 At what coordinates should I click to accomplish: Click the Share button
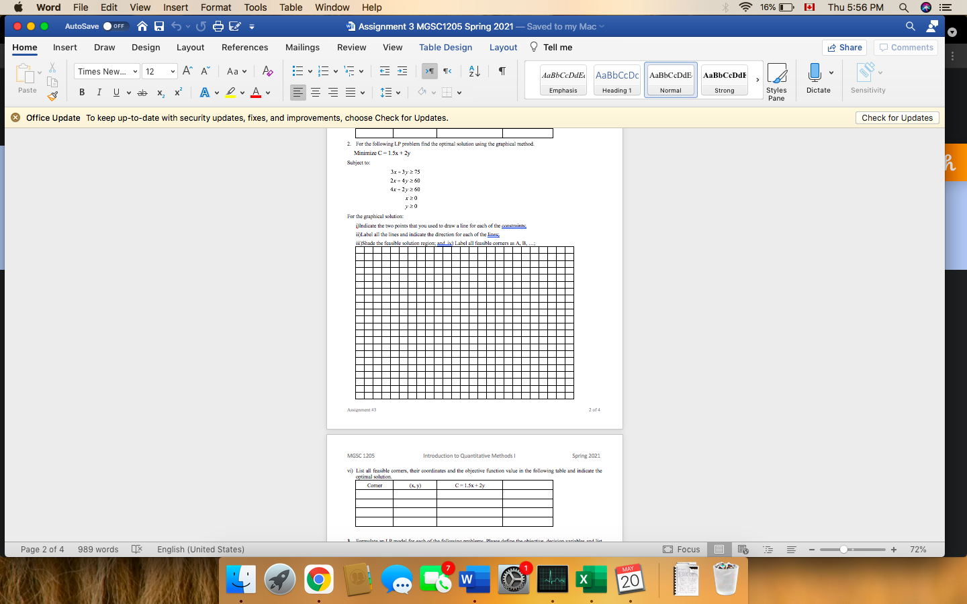coord(844,47)
